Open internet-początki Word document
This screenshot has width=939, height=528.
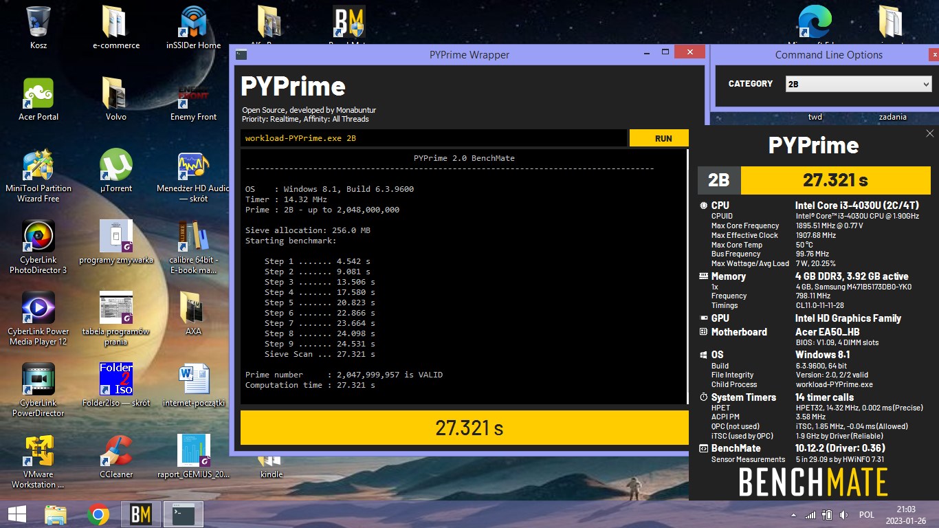194,385
